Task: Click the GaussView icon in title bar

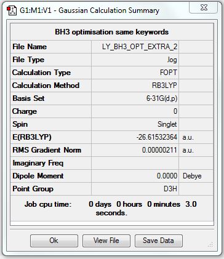Action: (12, 10)
